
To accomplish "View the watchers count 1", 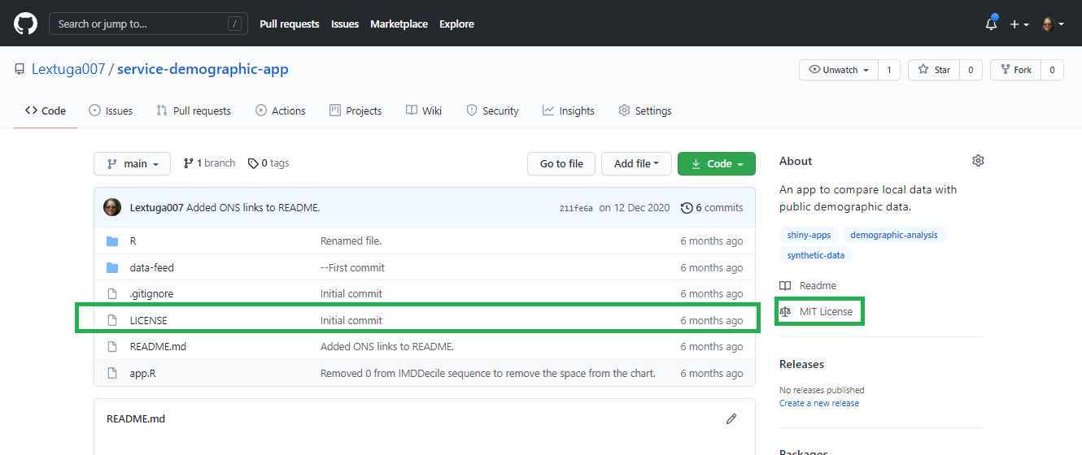I will coord(888,70).
